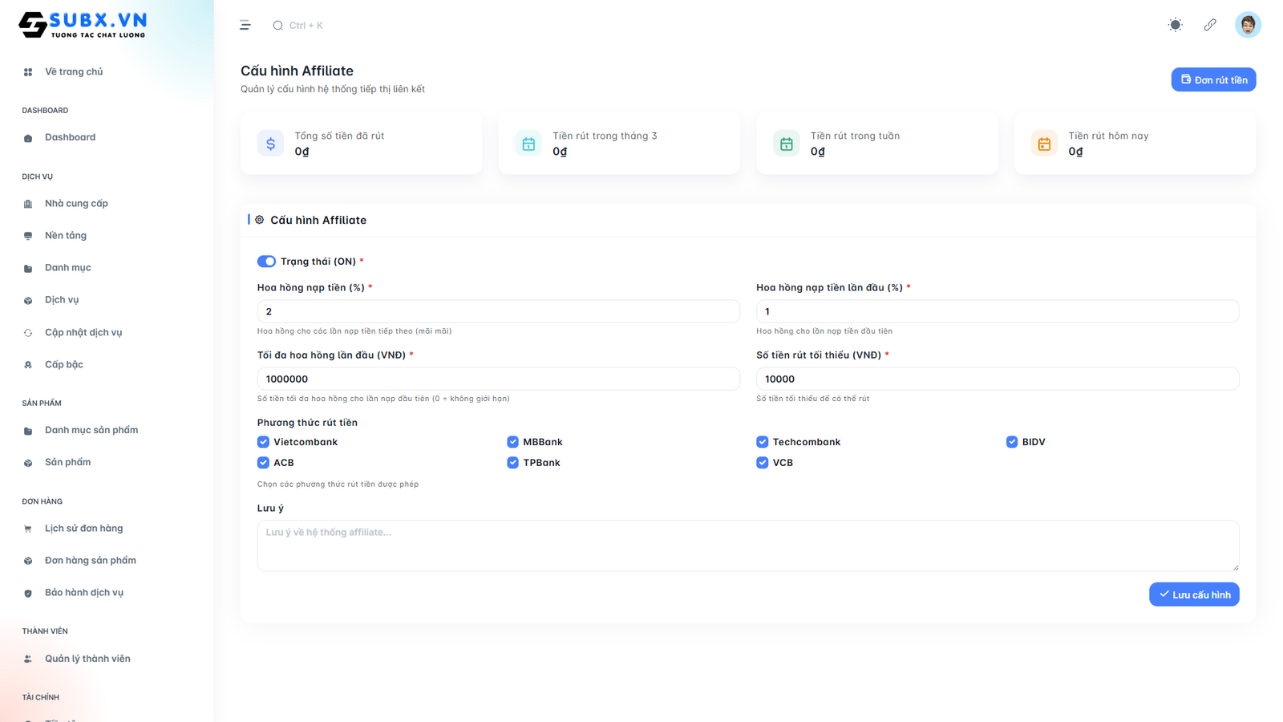Viewport: 1283px width, 722px height.
Task: Uncheck the BIDV withdrawal option
Action: (1011, 442)
